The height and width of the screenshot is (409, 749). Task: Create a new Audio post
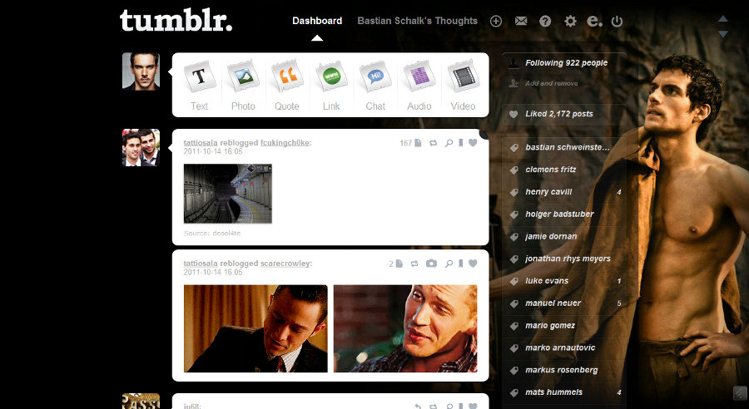coord(419,86)
